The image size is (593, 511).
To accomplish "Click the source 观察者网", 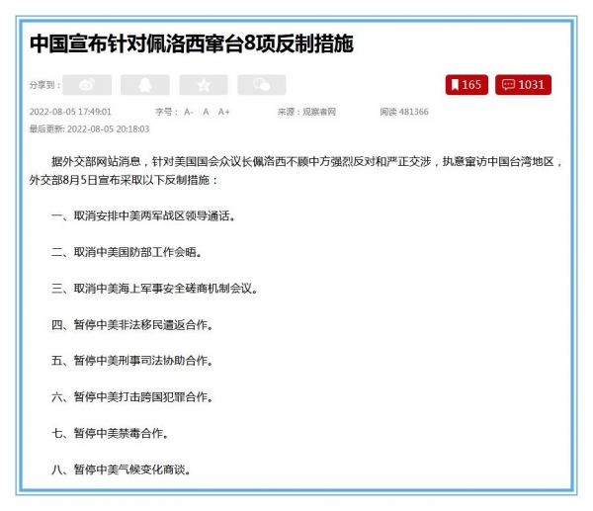I will coord(319,112).
